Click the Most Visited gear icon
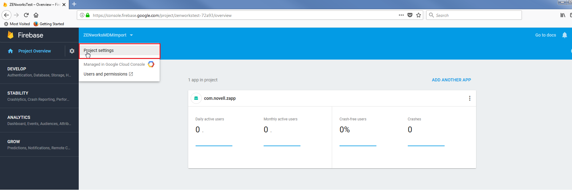 (6, 24)
